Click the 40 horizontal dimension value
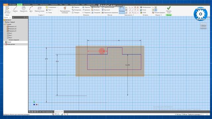Screen dimensions: 212x119 119,40
